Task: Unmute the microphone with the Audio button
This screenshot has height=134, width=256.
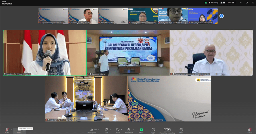Action: pos(7,131)
